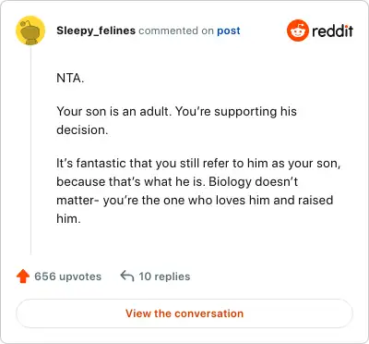Click the "reddit" wordmark text
Screen dimensions: 369x344
coord(332,31)
